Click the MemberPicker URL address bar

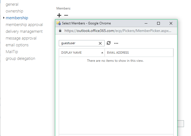118,31
